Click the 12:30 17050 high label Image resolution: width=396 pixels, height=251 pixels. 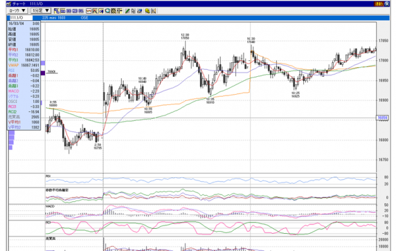185,36
